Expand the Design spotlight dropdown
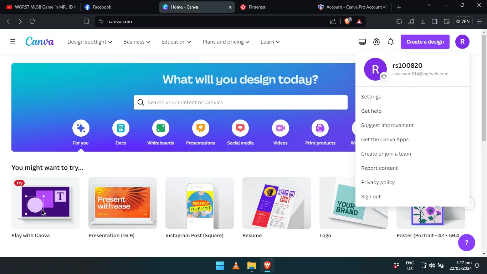Screen dimensions: 487x274 point(90,42)
